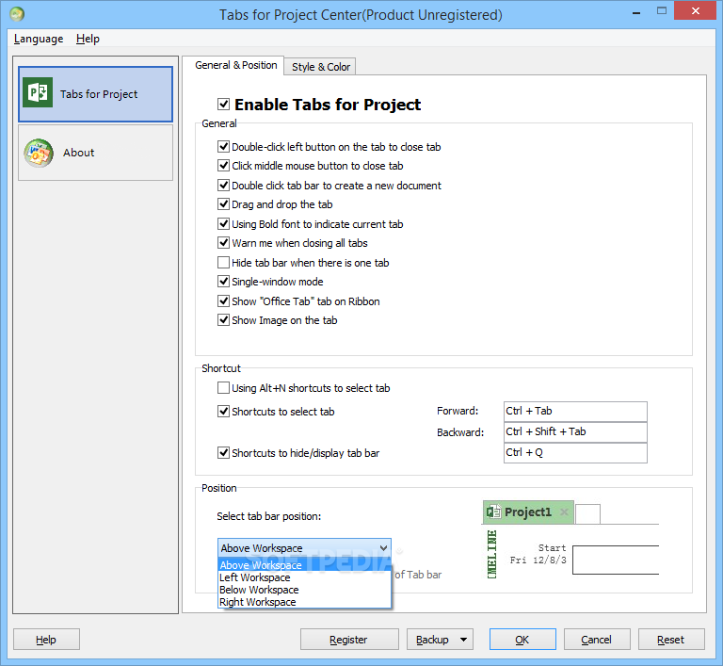Screen dimensions: 723x666
Task: Open the Backup button dropdown arrow
Action: (464, 640)
